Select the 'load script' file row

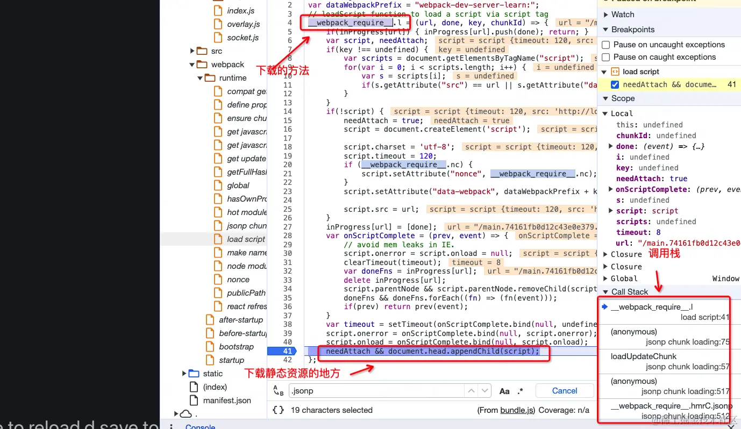214,239
